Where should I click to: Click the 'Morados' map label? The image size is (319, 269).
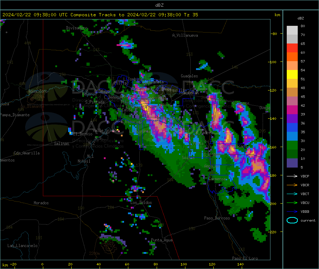pyautogui.click(x=41, y=203)
